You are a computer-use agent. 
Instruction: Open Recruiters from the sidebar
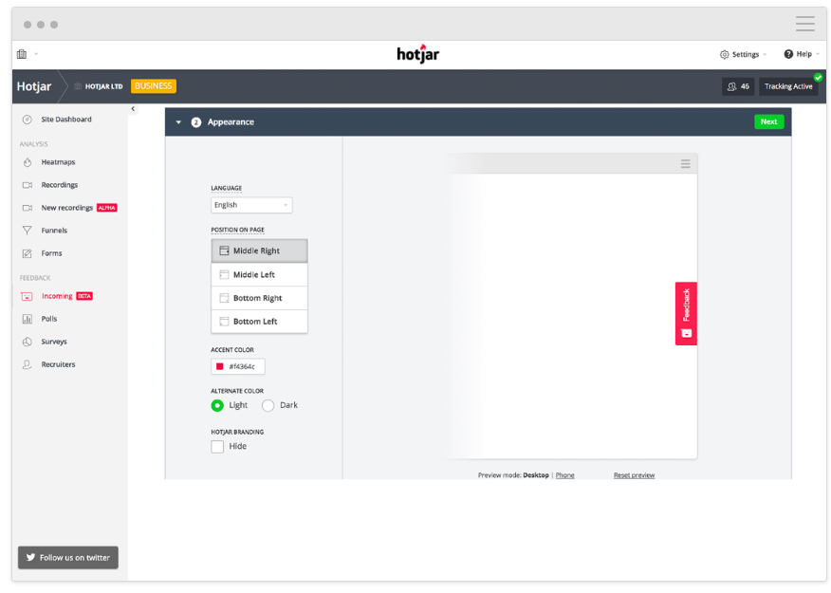58,364
